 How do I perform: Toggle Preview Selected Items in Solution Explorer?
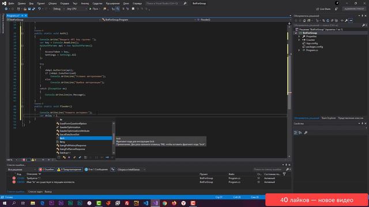coord(351,21)
